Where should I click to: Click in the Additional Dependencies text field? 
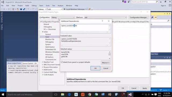[x=85, y=28]
